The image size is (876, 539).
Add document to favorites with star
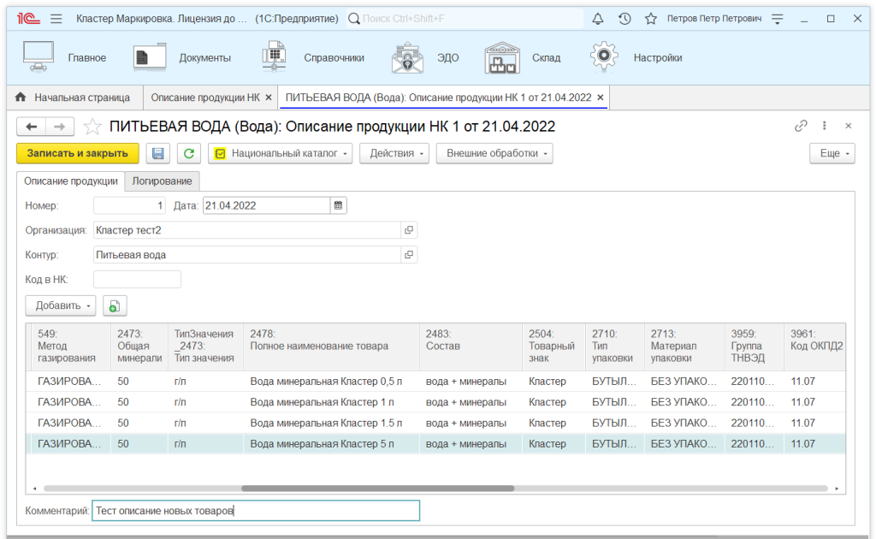tap(92, 127)
